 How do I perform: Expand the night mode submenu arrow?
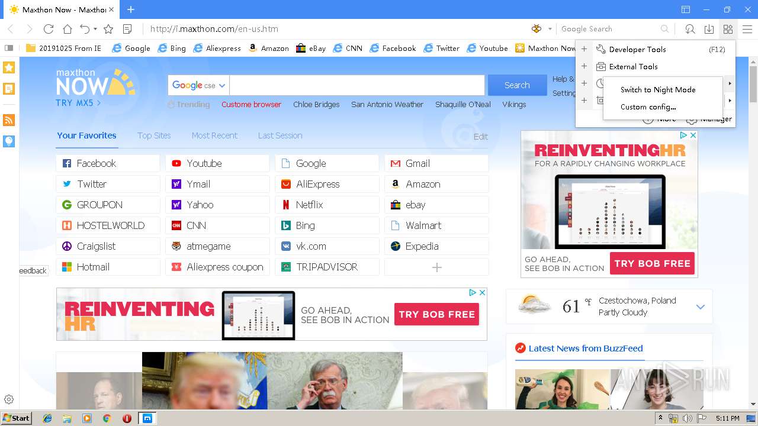(730, 83)
